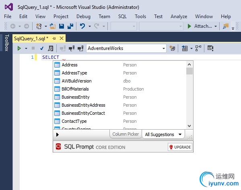Screen dimensions: 241x190
Task: Click the Disconnect plug icon
Action: click(x=72, y=48)
